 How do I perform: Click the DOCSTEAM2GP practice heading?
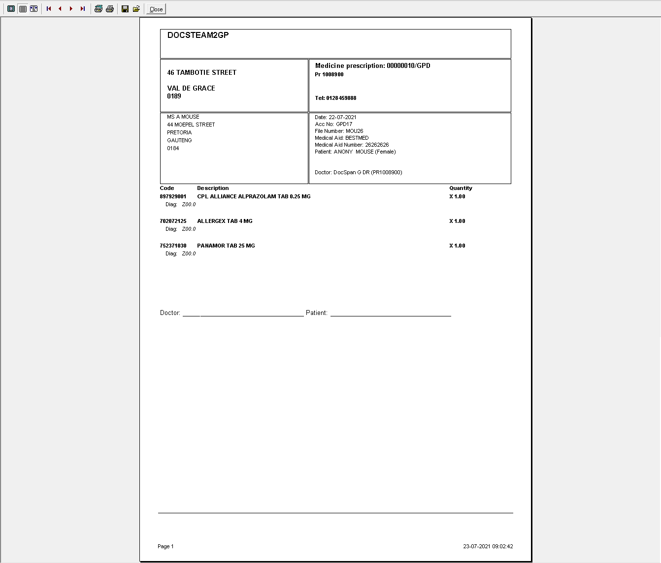(x=198, y=35)
